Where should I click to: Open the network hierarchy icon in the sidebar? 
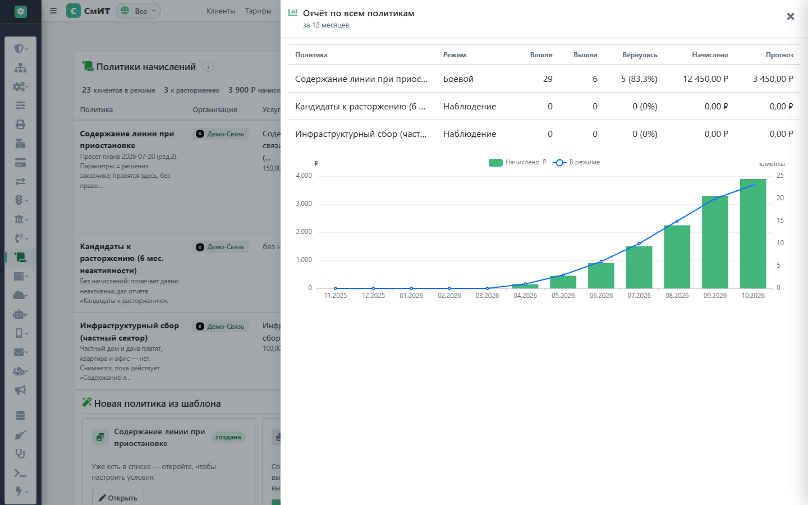click(x=21, y=68)
